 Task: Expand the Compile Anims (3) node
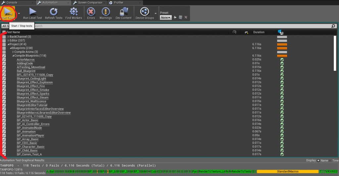click(13, 52)
